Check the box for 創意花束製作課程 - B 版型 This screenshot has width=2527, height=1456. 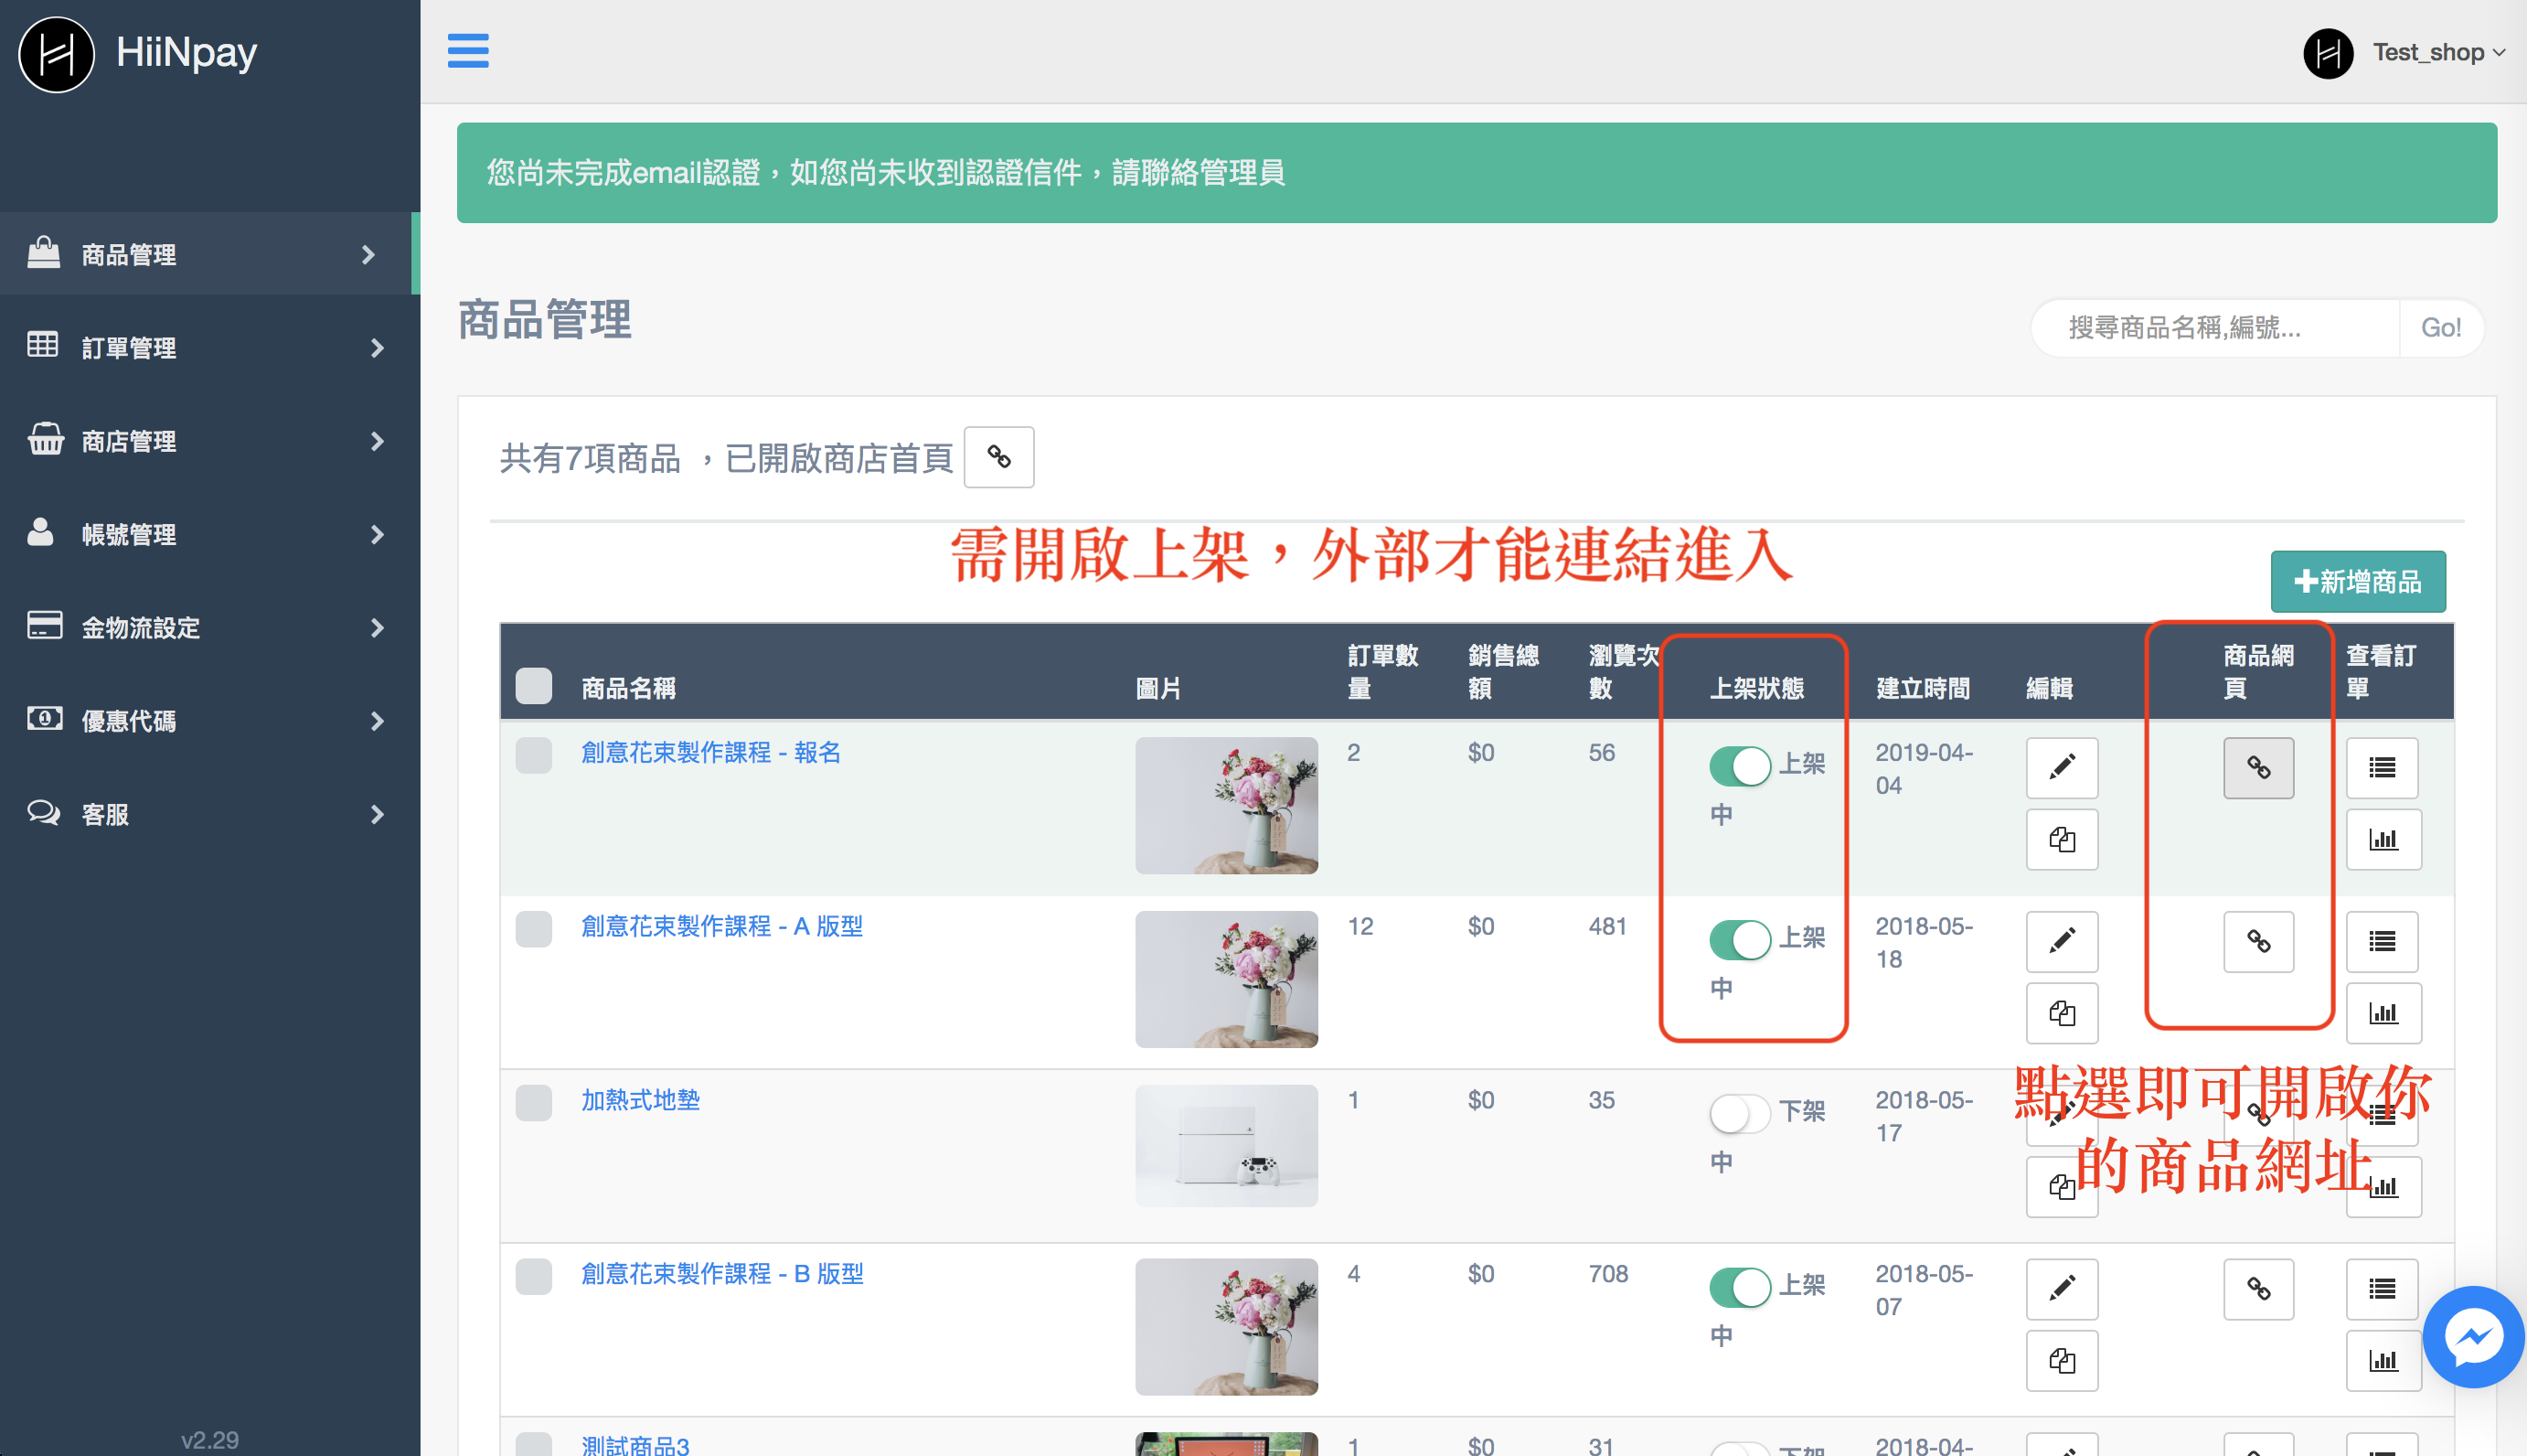[534, 1277]
